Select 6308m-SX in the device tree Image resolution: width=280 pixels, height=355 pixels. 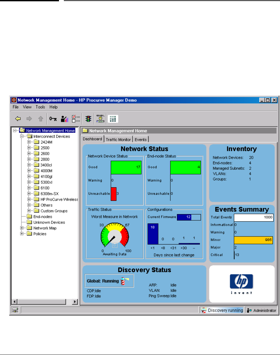tap(49, 194)
